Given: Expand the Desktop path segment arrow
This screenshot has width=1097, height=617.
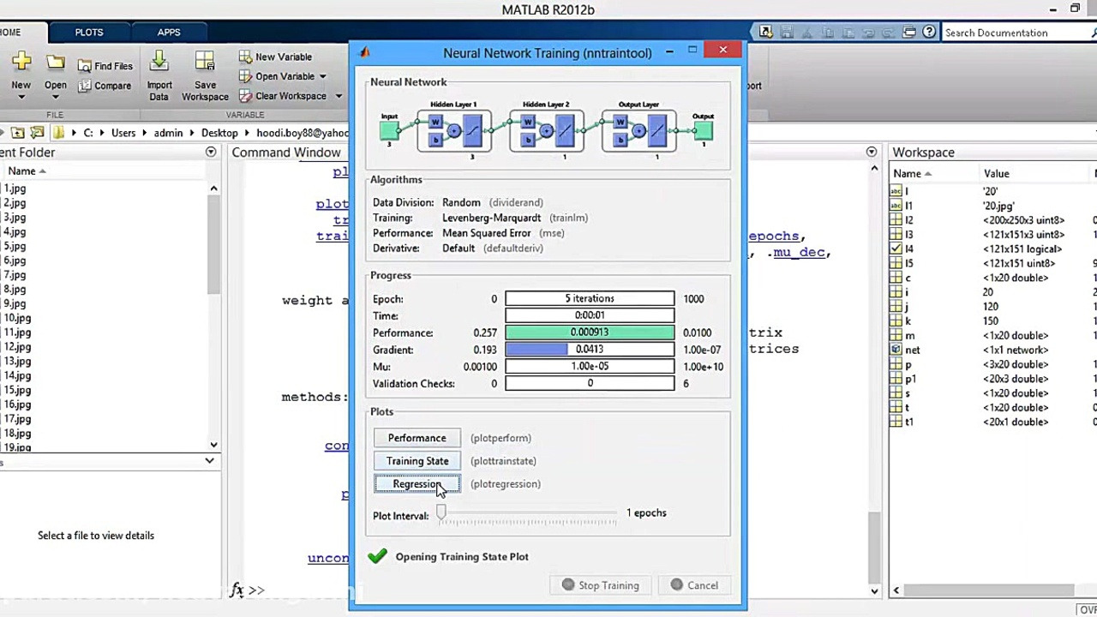Looking at the screenshot, I should 247,133.
